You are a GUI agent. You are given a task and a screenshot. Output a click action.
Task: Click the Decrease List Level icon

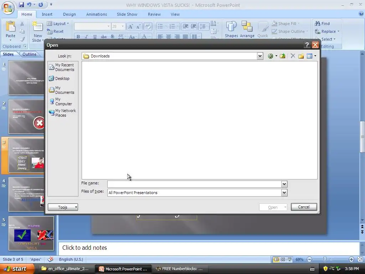[x=185, y=26]
